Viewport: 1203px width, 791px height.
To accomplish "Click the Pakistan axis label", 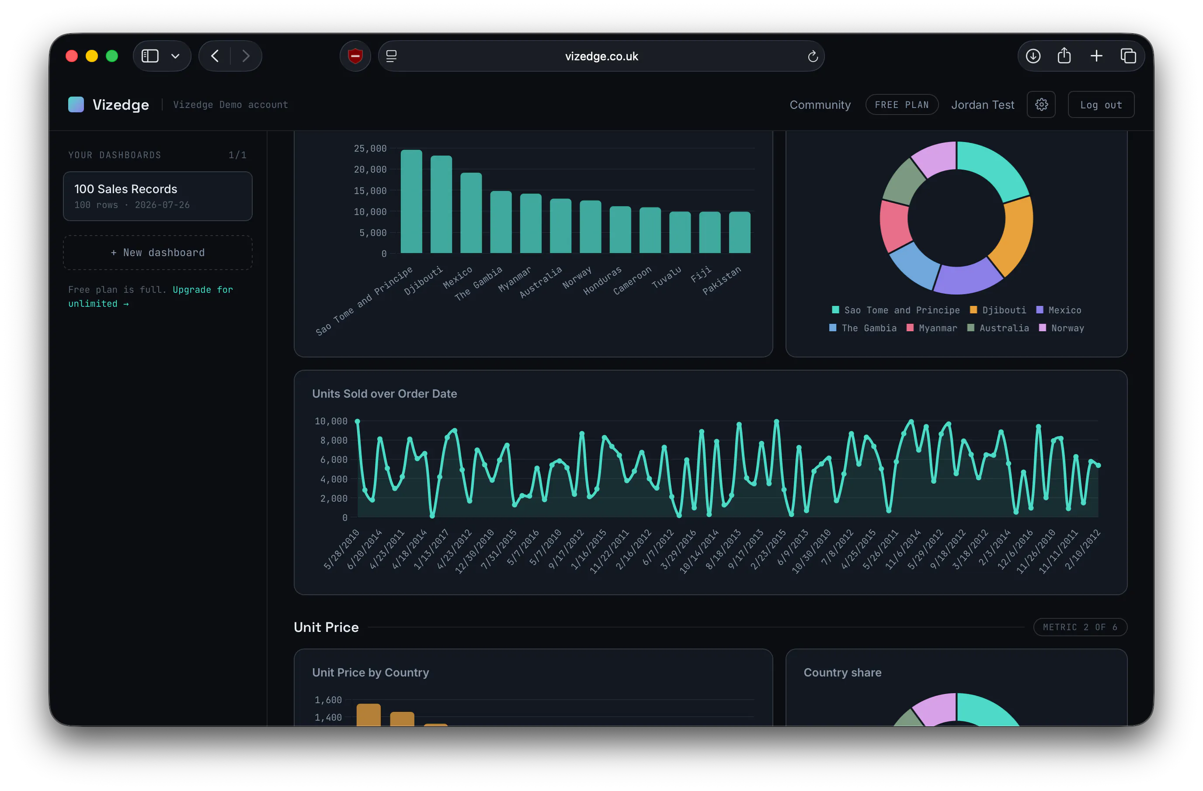I will click(x=721, y=280).
